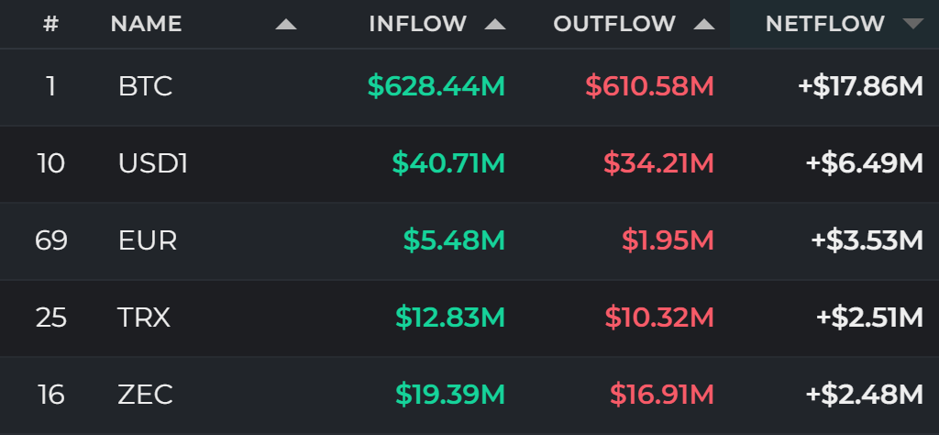Click the INFLOW sort arrow icon
939x435 pixels.
[x=494, y=24]
